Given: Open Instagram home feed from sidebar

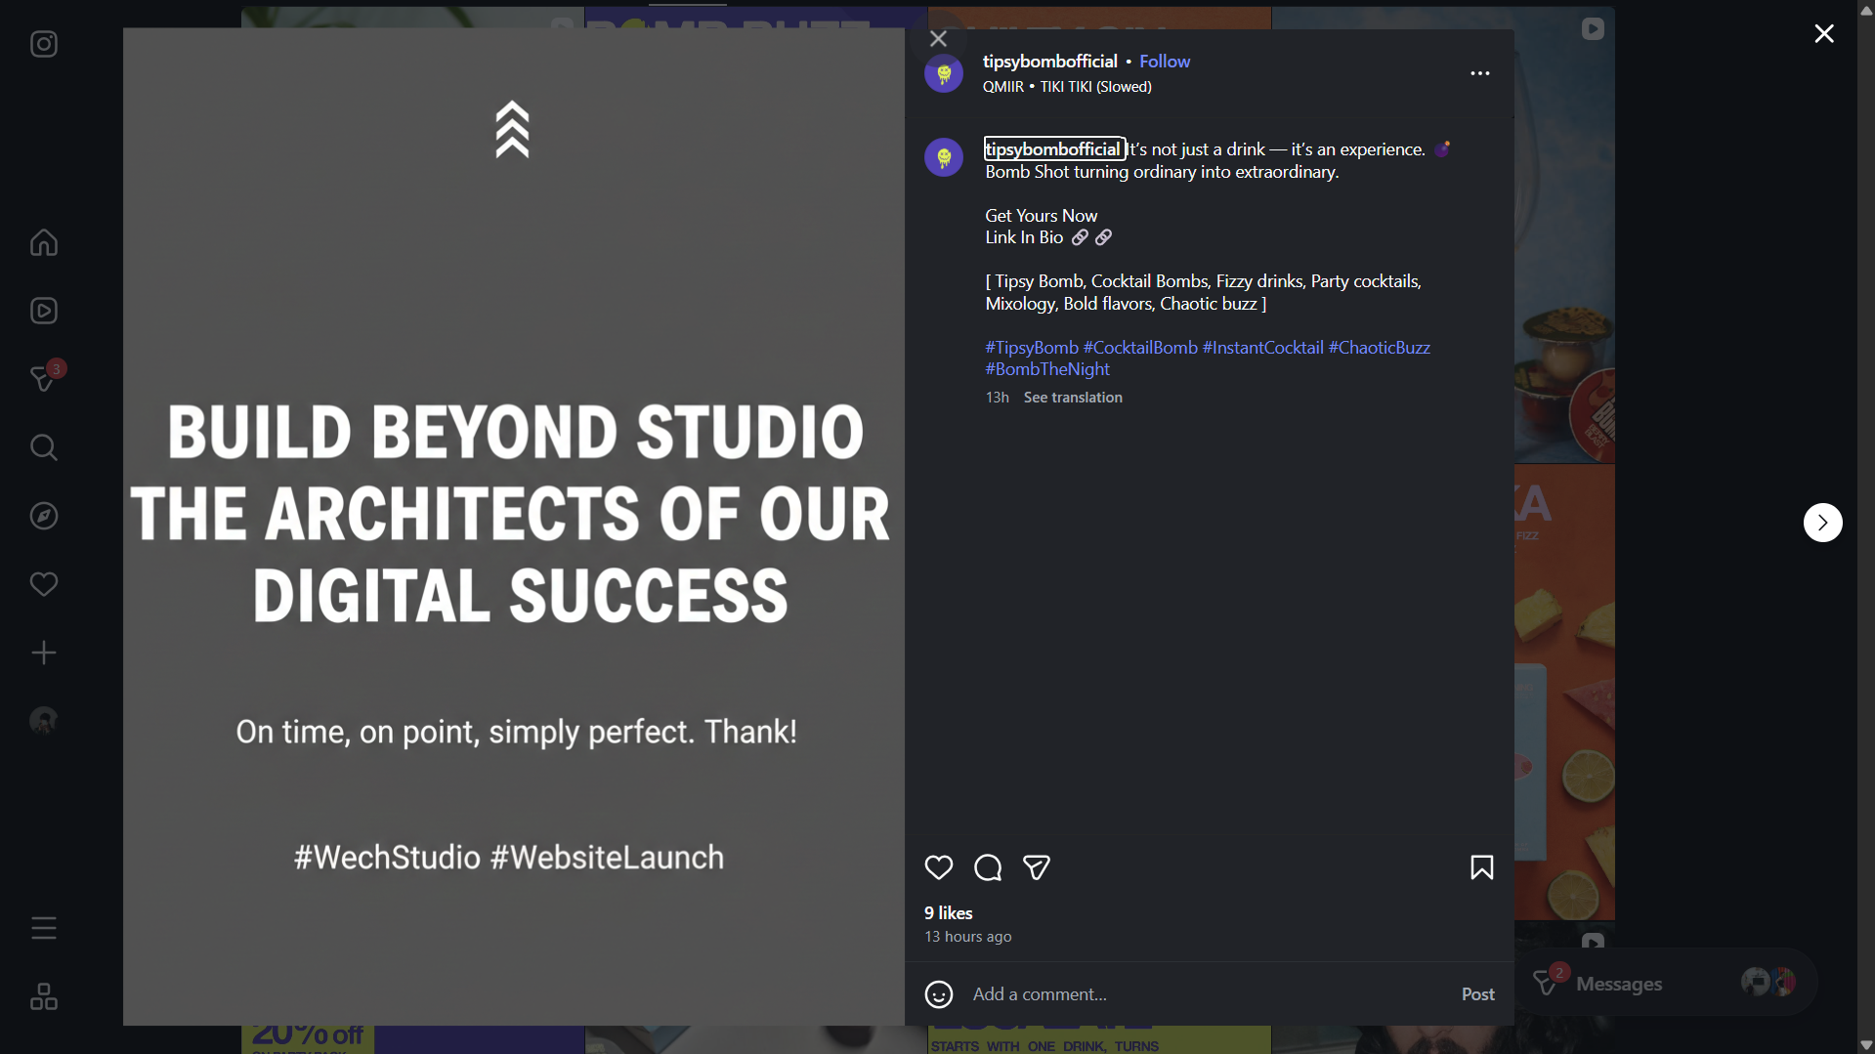Looking at the screenshot, I should [x=44, y=242].
